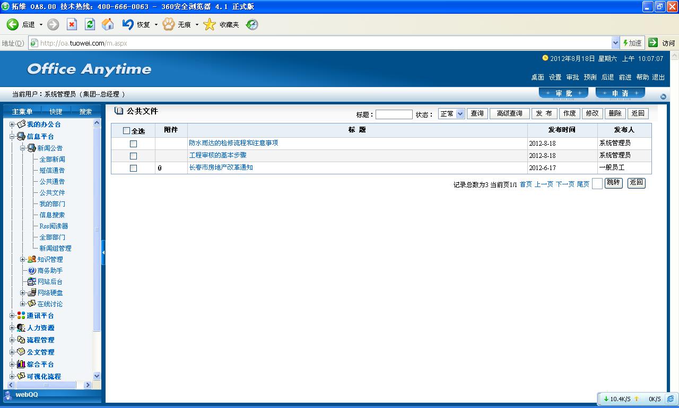Tick the checkbox for 长春市房地产改革通知

pyautogui.click(x=133, y=168)
